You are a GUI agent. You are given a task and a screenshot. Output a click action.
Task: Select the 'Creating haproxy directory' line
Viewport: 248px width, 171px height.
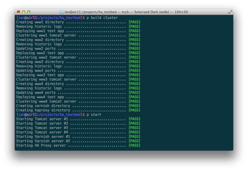(x=43, y=110)
